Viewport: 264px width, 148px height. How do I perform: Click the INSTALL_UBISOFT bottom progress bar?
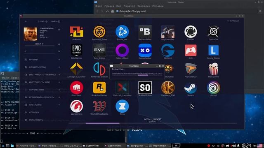(153, 123)
